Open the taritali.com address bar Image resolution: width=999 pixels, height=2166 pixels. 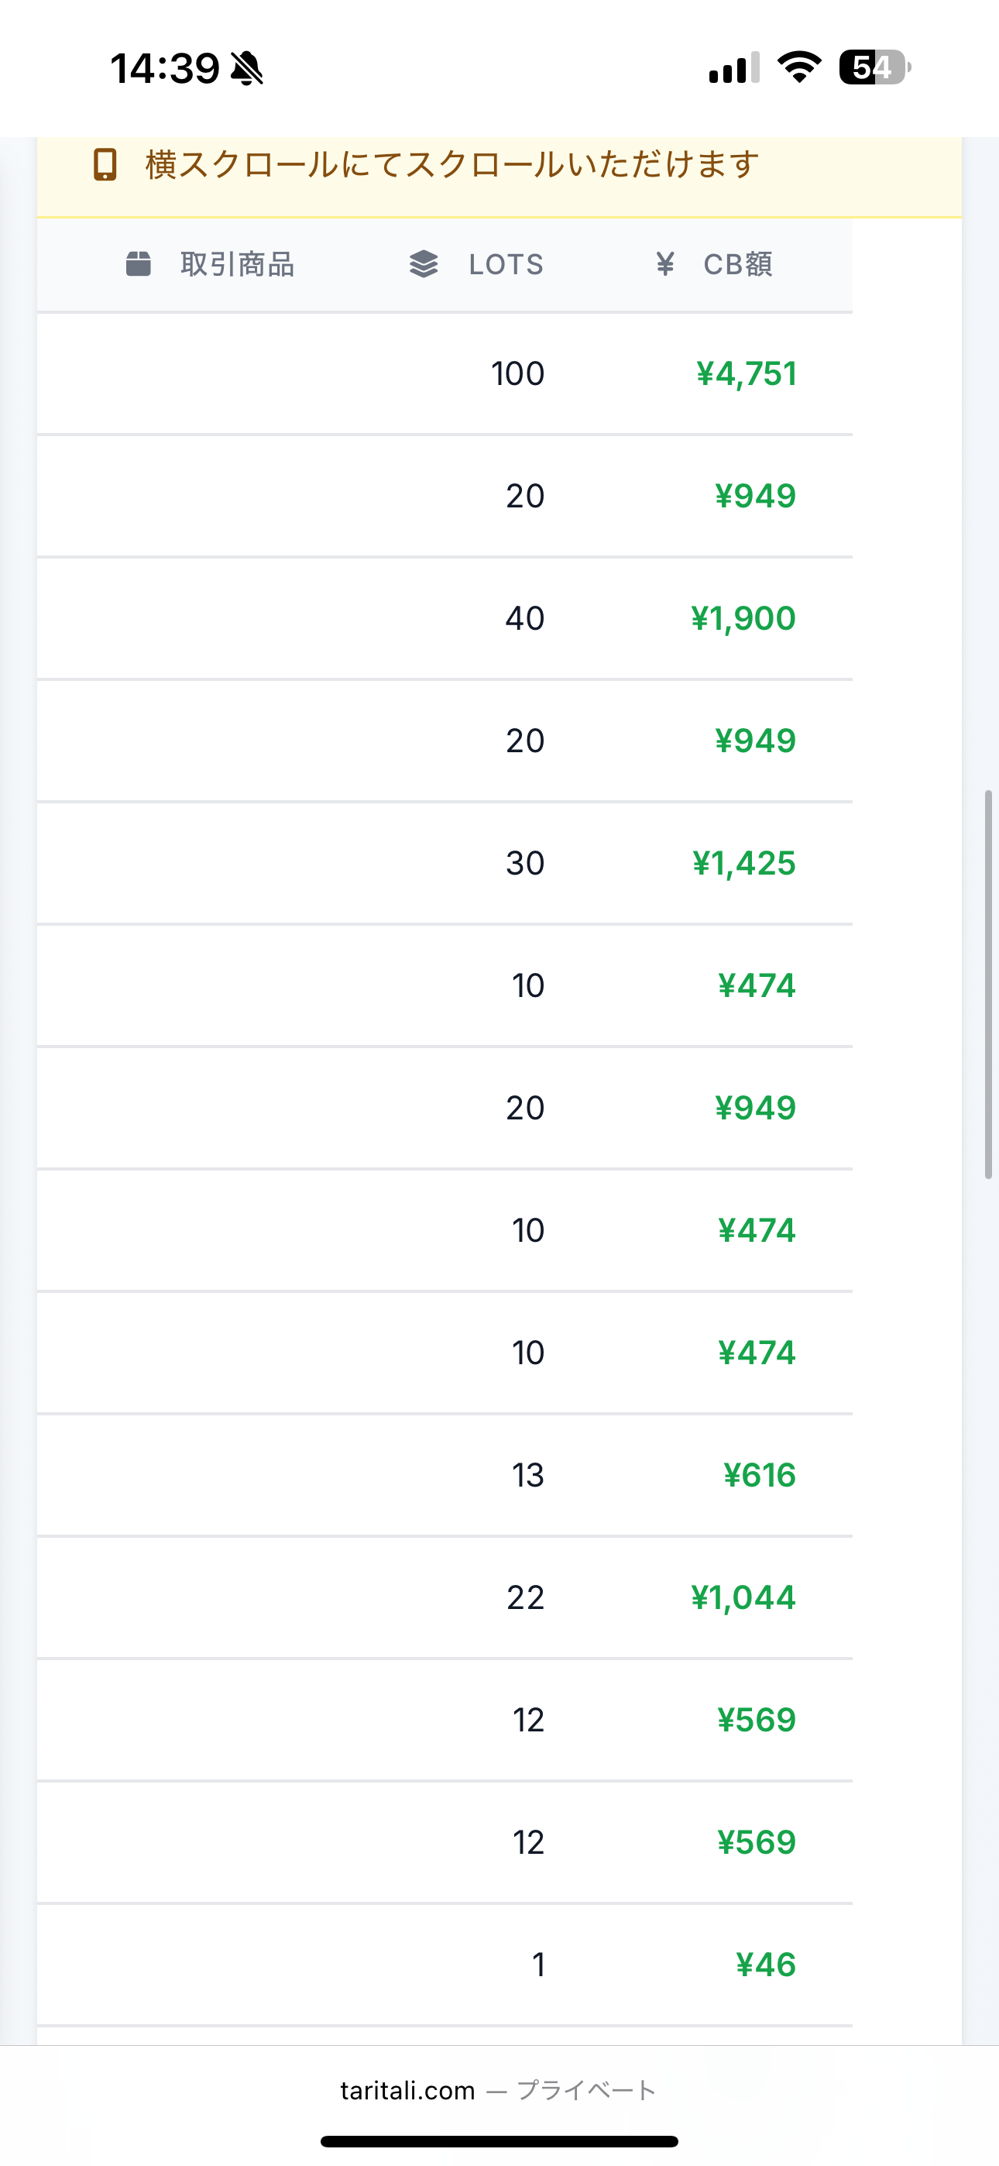pyautogui.click(x=499, y=2090)
